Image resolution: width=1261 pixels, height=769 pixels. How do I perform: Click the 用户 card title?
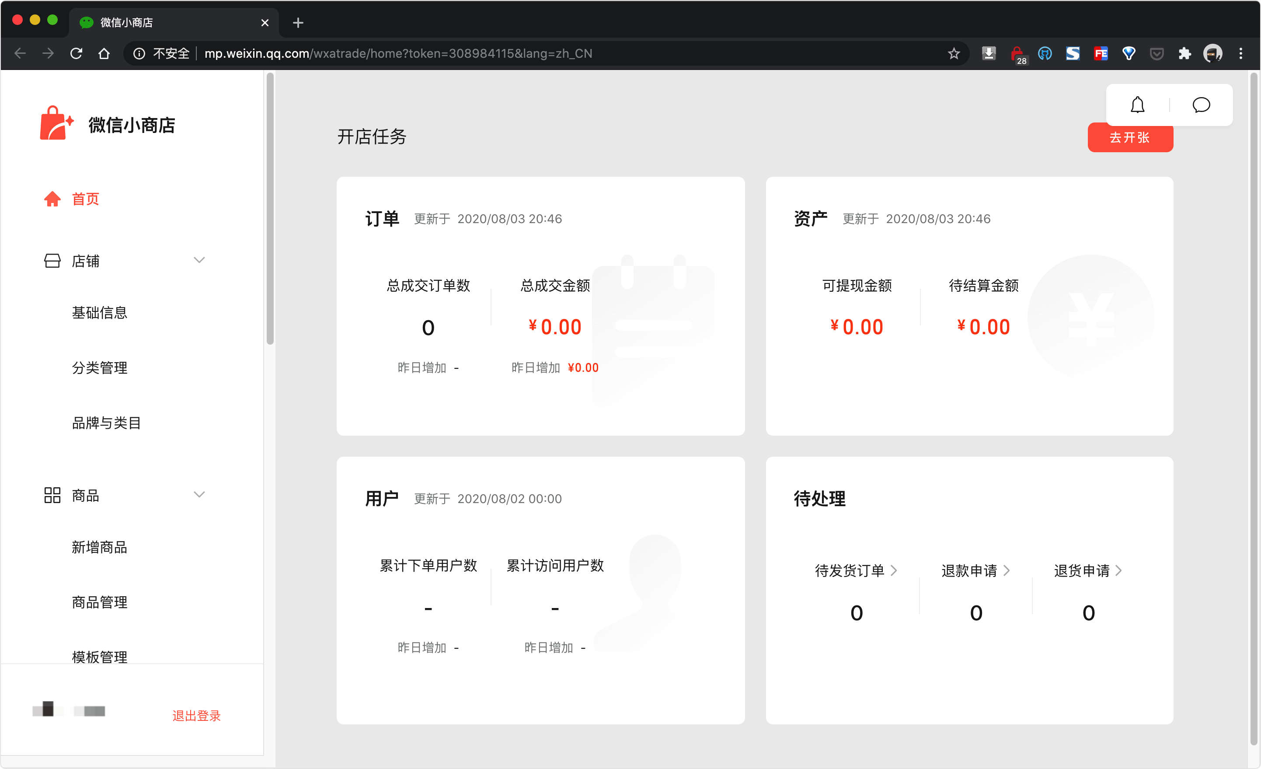tap(382, 498)
